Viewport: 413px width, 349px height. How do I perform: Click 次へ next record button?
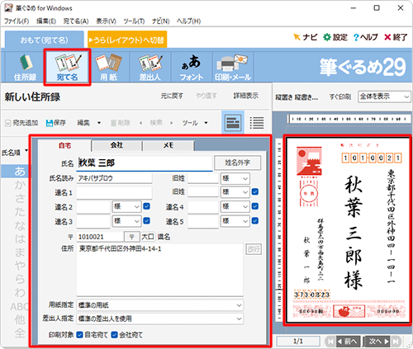point(377,342)
